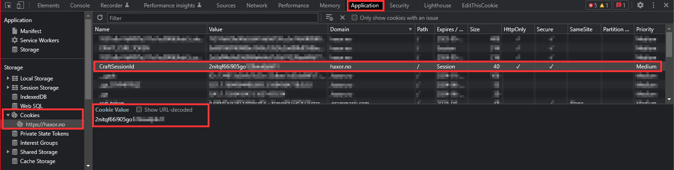Sort by the HttpOnly column header
This screenshot has width=674, height=170.
click(x=517, y=29)
